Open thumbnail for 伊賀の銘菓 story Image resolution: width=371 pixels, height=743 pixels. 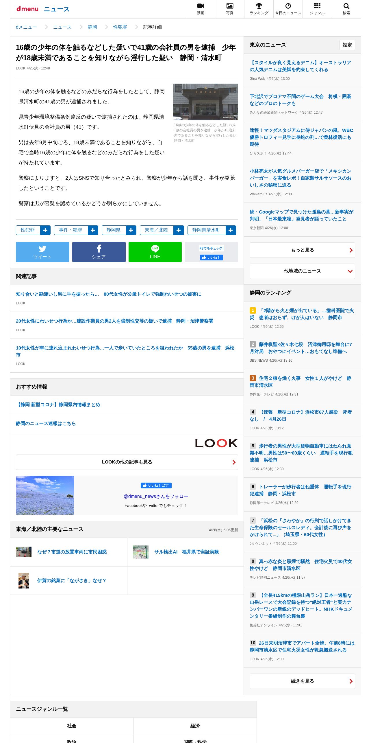(x=24, y=581)
